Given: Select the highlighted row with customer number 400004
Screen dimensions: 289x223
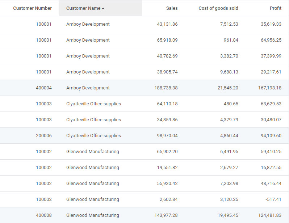Looking at the screenshot, I should [144, 88].
